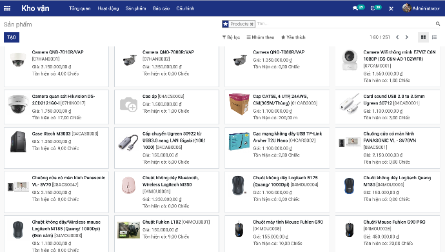
Task: Open Hikvision DS-2CD2121G0-I camera thumbnail
Action: 18,104
